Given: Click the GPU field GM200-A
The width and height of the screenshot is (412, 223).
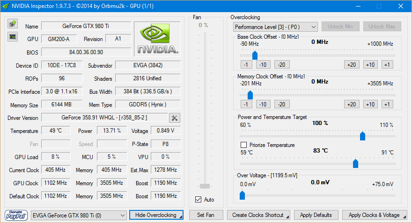Looking at the screenshot, I should click(59, 39).
